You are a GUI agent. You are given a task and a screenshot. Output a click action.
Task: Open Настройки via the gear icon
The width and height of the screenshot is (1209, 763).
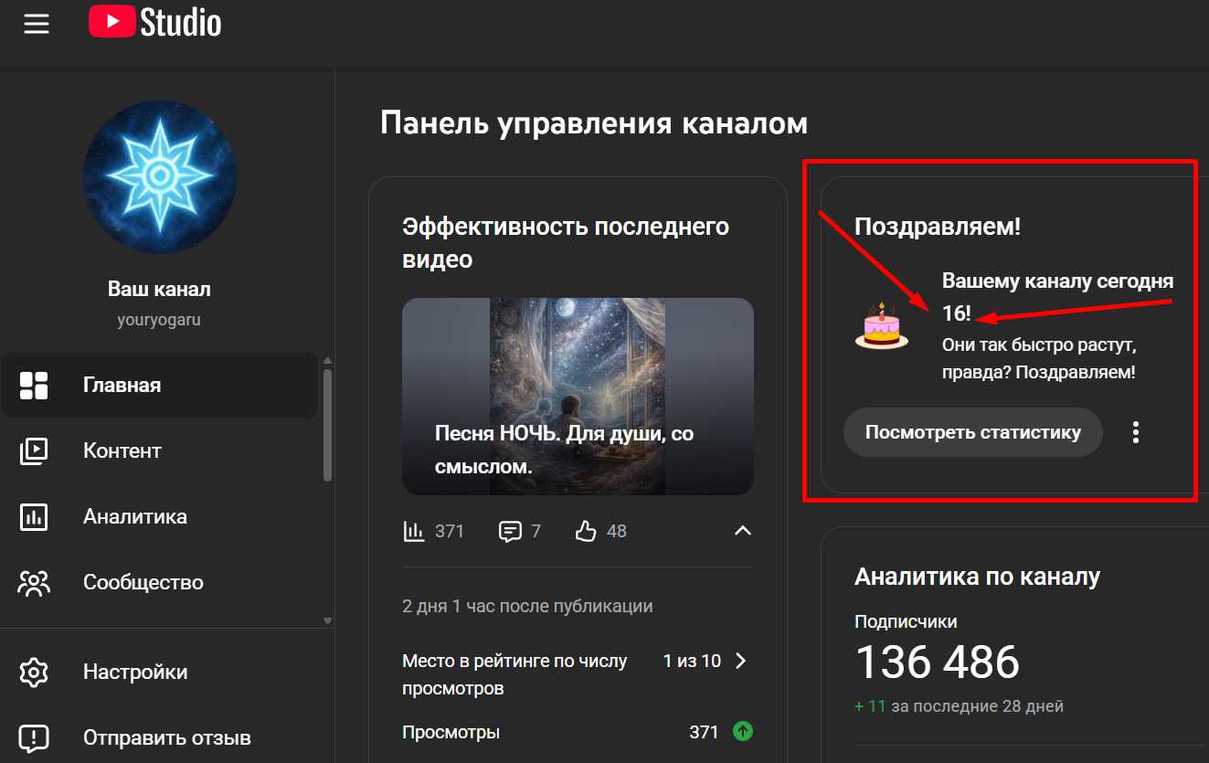34,671
